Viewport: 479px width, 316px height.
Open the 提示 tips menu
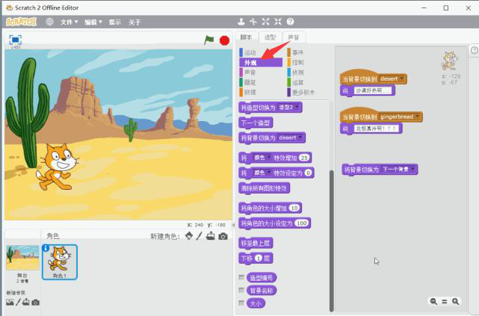tap(115, 22)
